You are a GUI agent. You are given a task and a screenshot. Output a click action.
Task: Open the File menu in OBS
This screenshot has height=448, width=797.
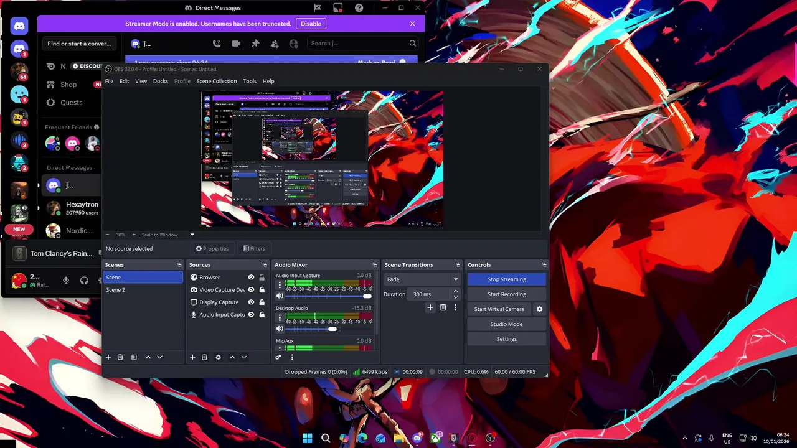109,81
